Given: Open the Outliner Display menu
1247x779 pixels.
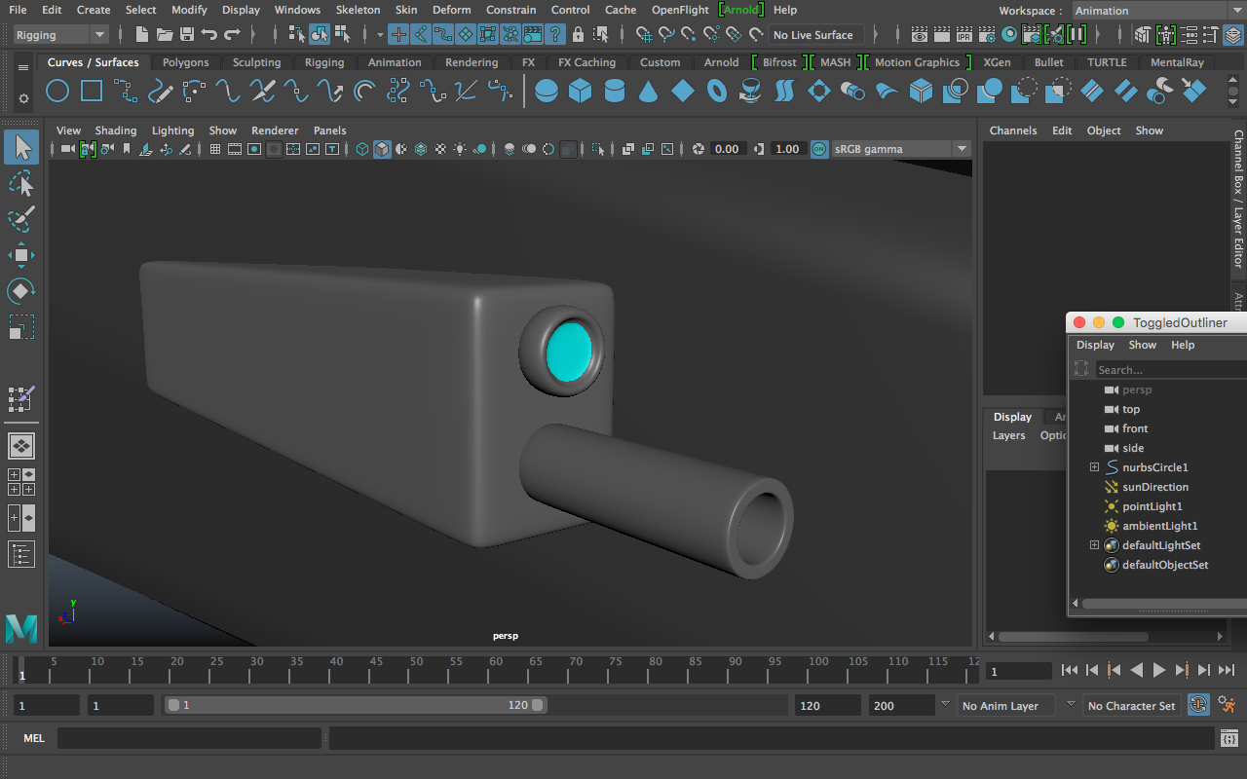Looking at the screenshot, I should (1095, 345).
